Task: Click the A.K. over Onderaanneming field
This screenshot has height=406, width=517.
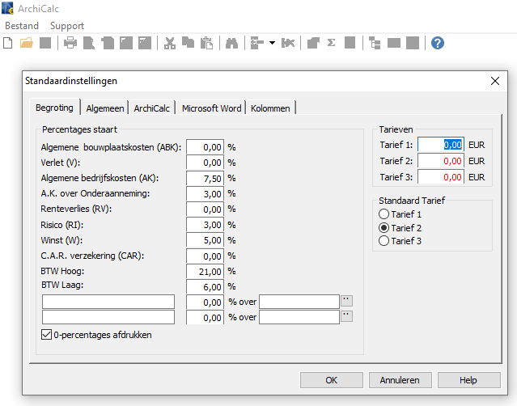Action: pos(205,194)
